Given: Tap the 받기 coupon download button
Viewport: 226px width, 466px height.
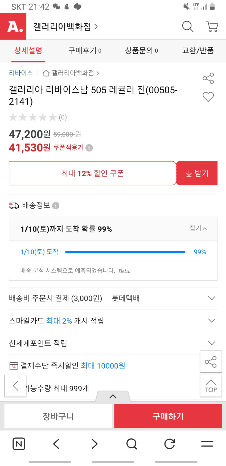Looking at the screenshot, I should pyautogui.click(x=197, y=173).
